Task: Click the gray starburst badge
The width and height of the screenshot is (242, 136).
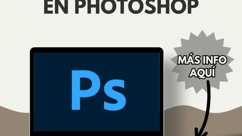Action: (x=202, y=62)
